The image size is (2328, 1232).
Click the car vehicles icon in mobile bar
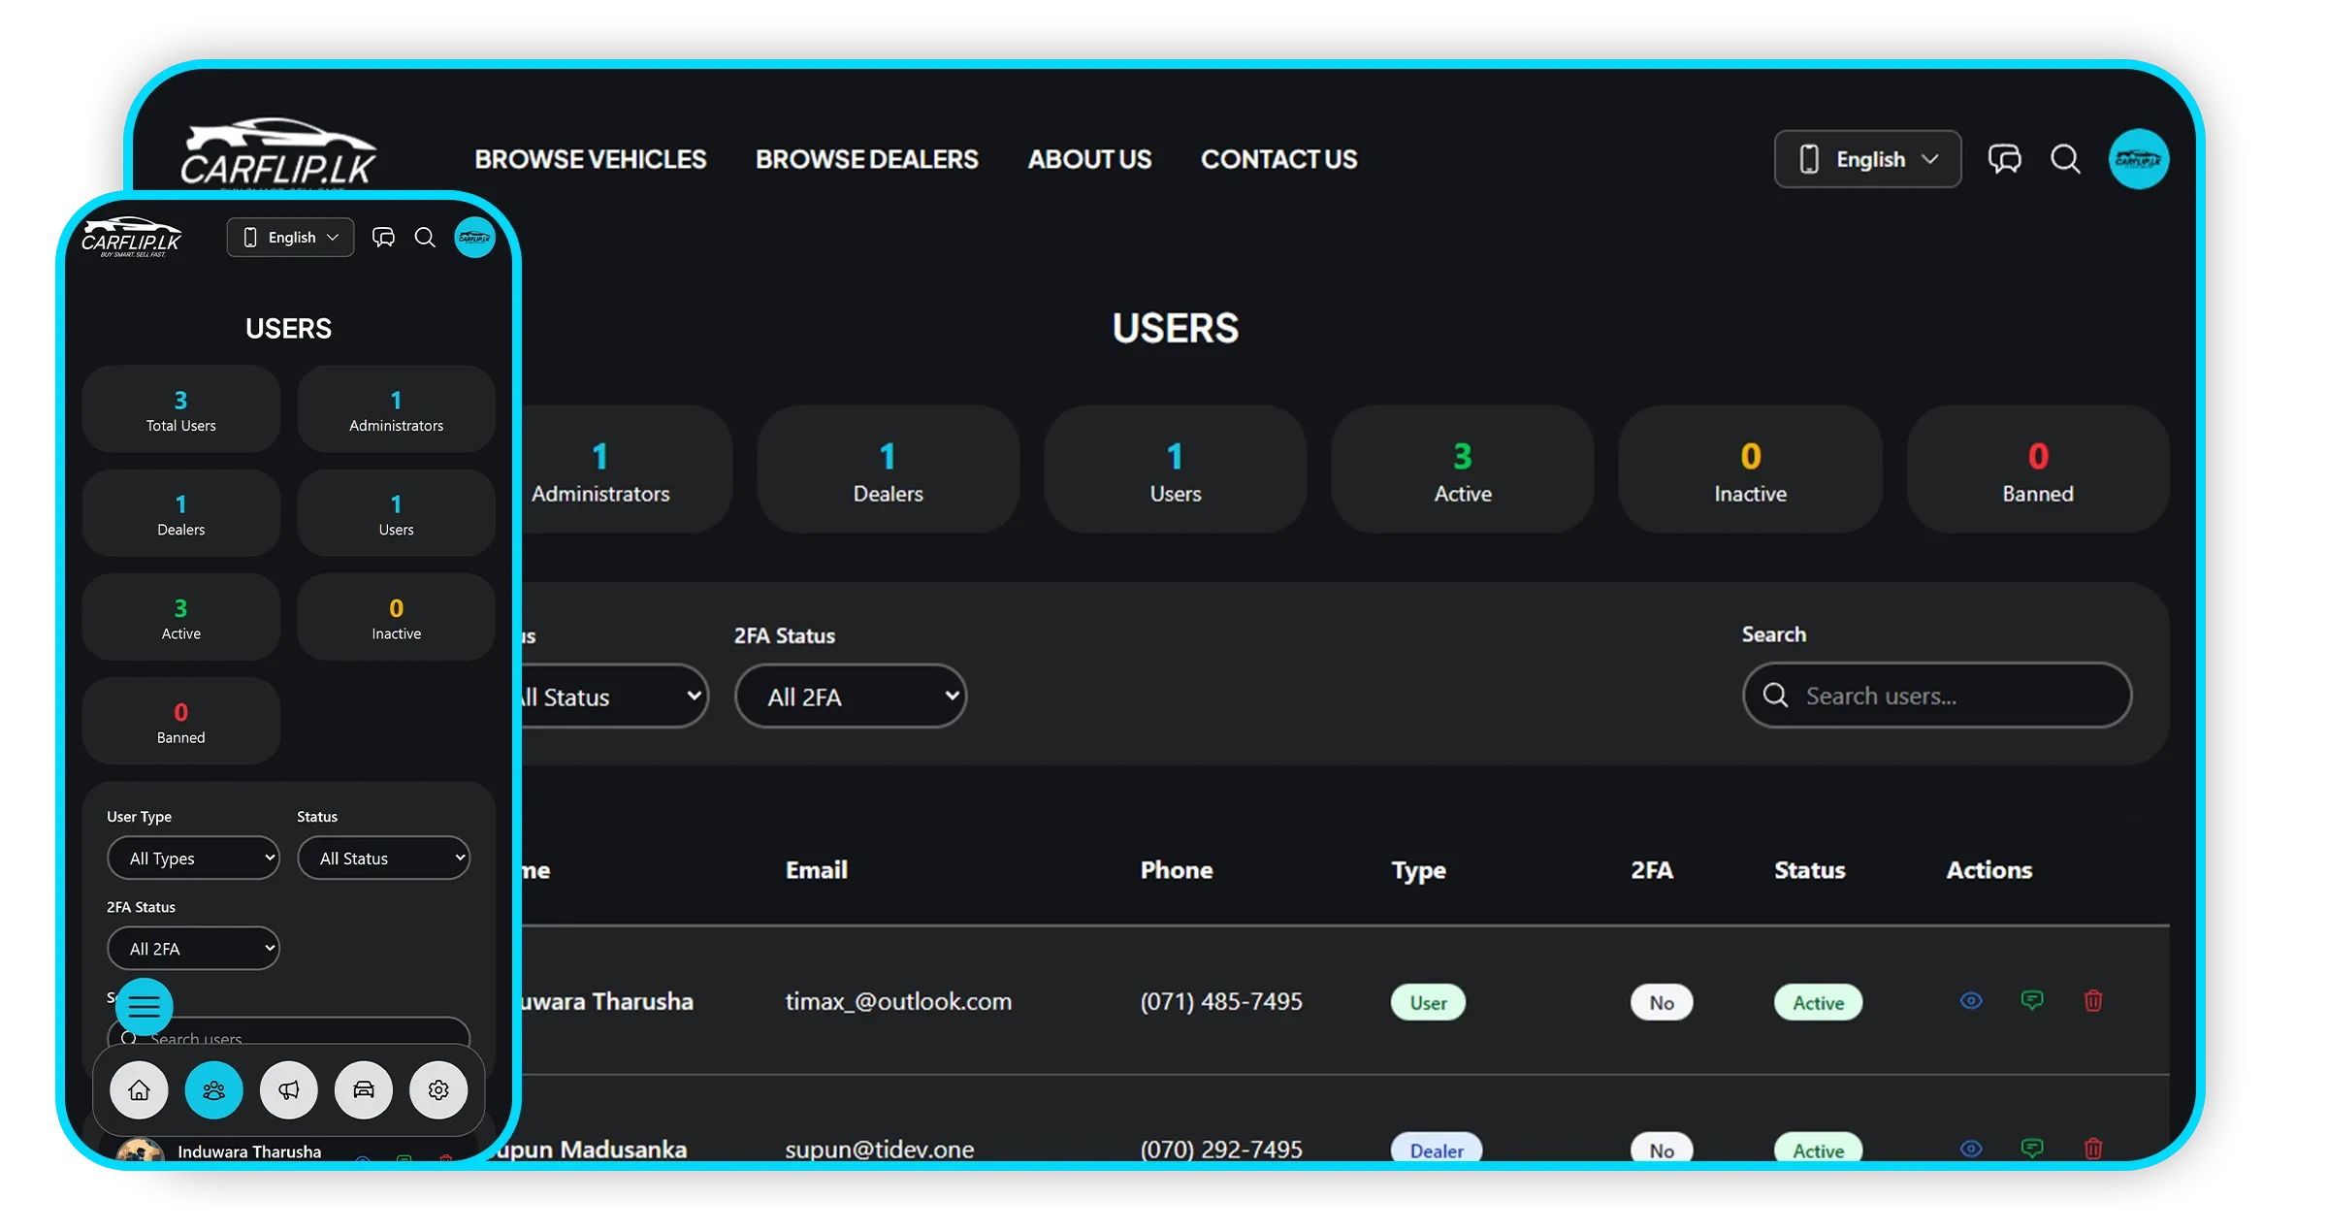click(364, 1089)
